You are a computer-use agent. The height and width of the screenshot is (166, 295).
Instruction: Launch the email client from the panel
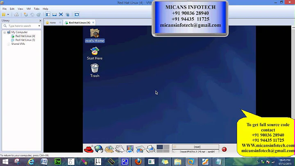[x=109, y=149]
